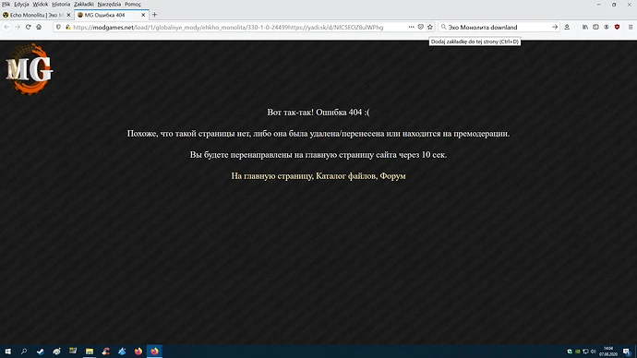Open the Firefox account icon
Viewport: 637px width, 358px height.
(607, 27)
